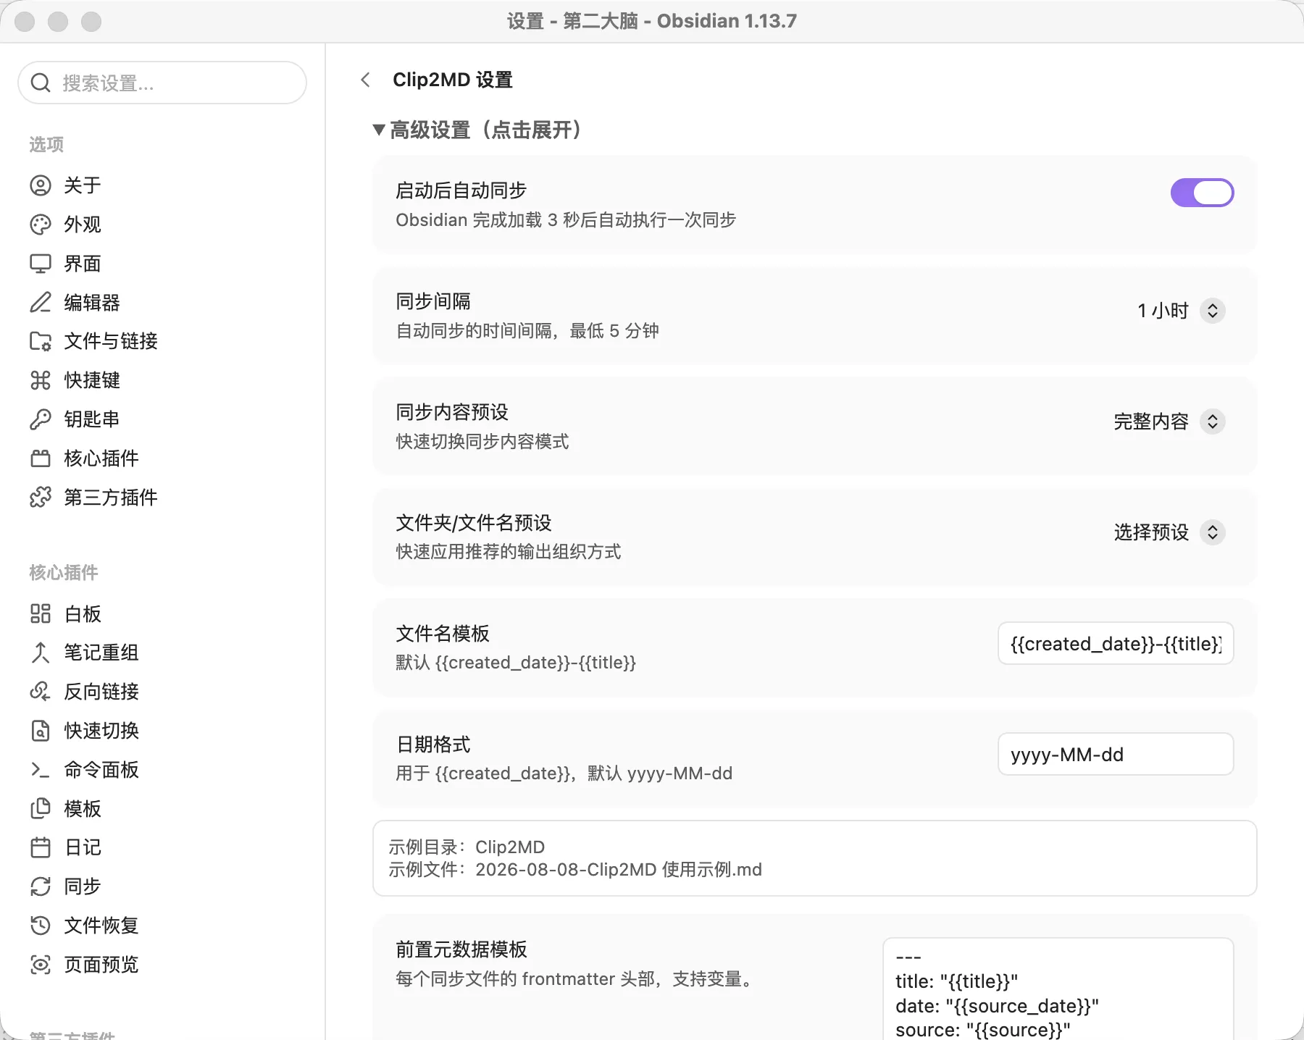Click the 示例文件 2026-08-08-Clip2MD text
The width and height of the screenshot is (1304, 1040).
(x=575, y=870)
